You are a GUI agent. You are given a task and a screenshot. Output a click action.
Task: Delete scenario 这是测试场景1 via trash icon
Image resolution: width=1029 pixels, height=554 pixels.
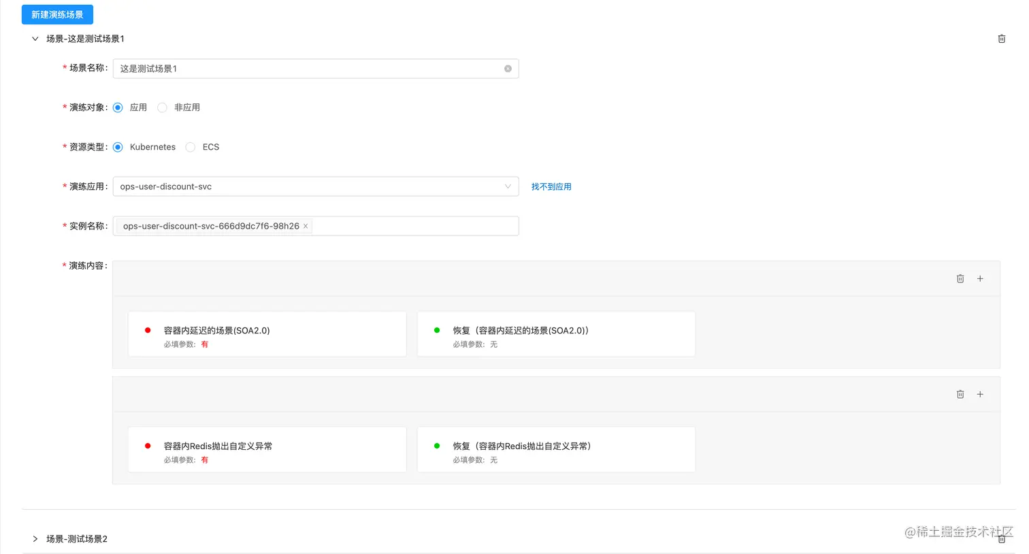pos(1002,39)
